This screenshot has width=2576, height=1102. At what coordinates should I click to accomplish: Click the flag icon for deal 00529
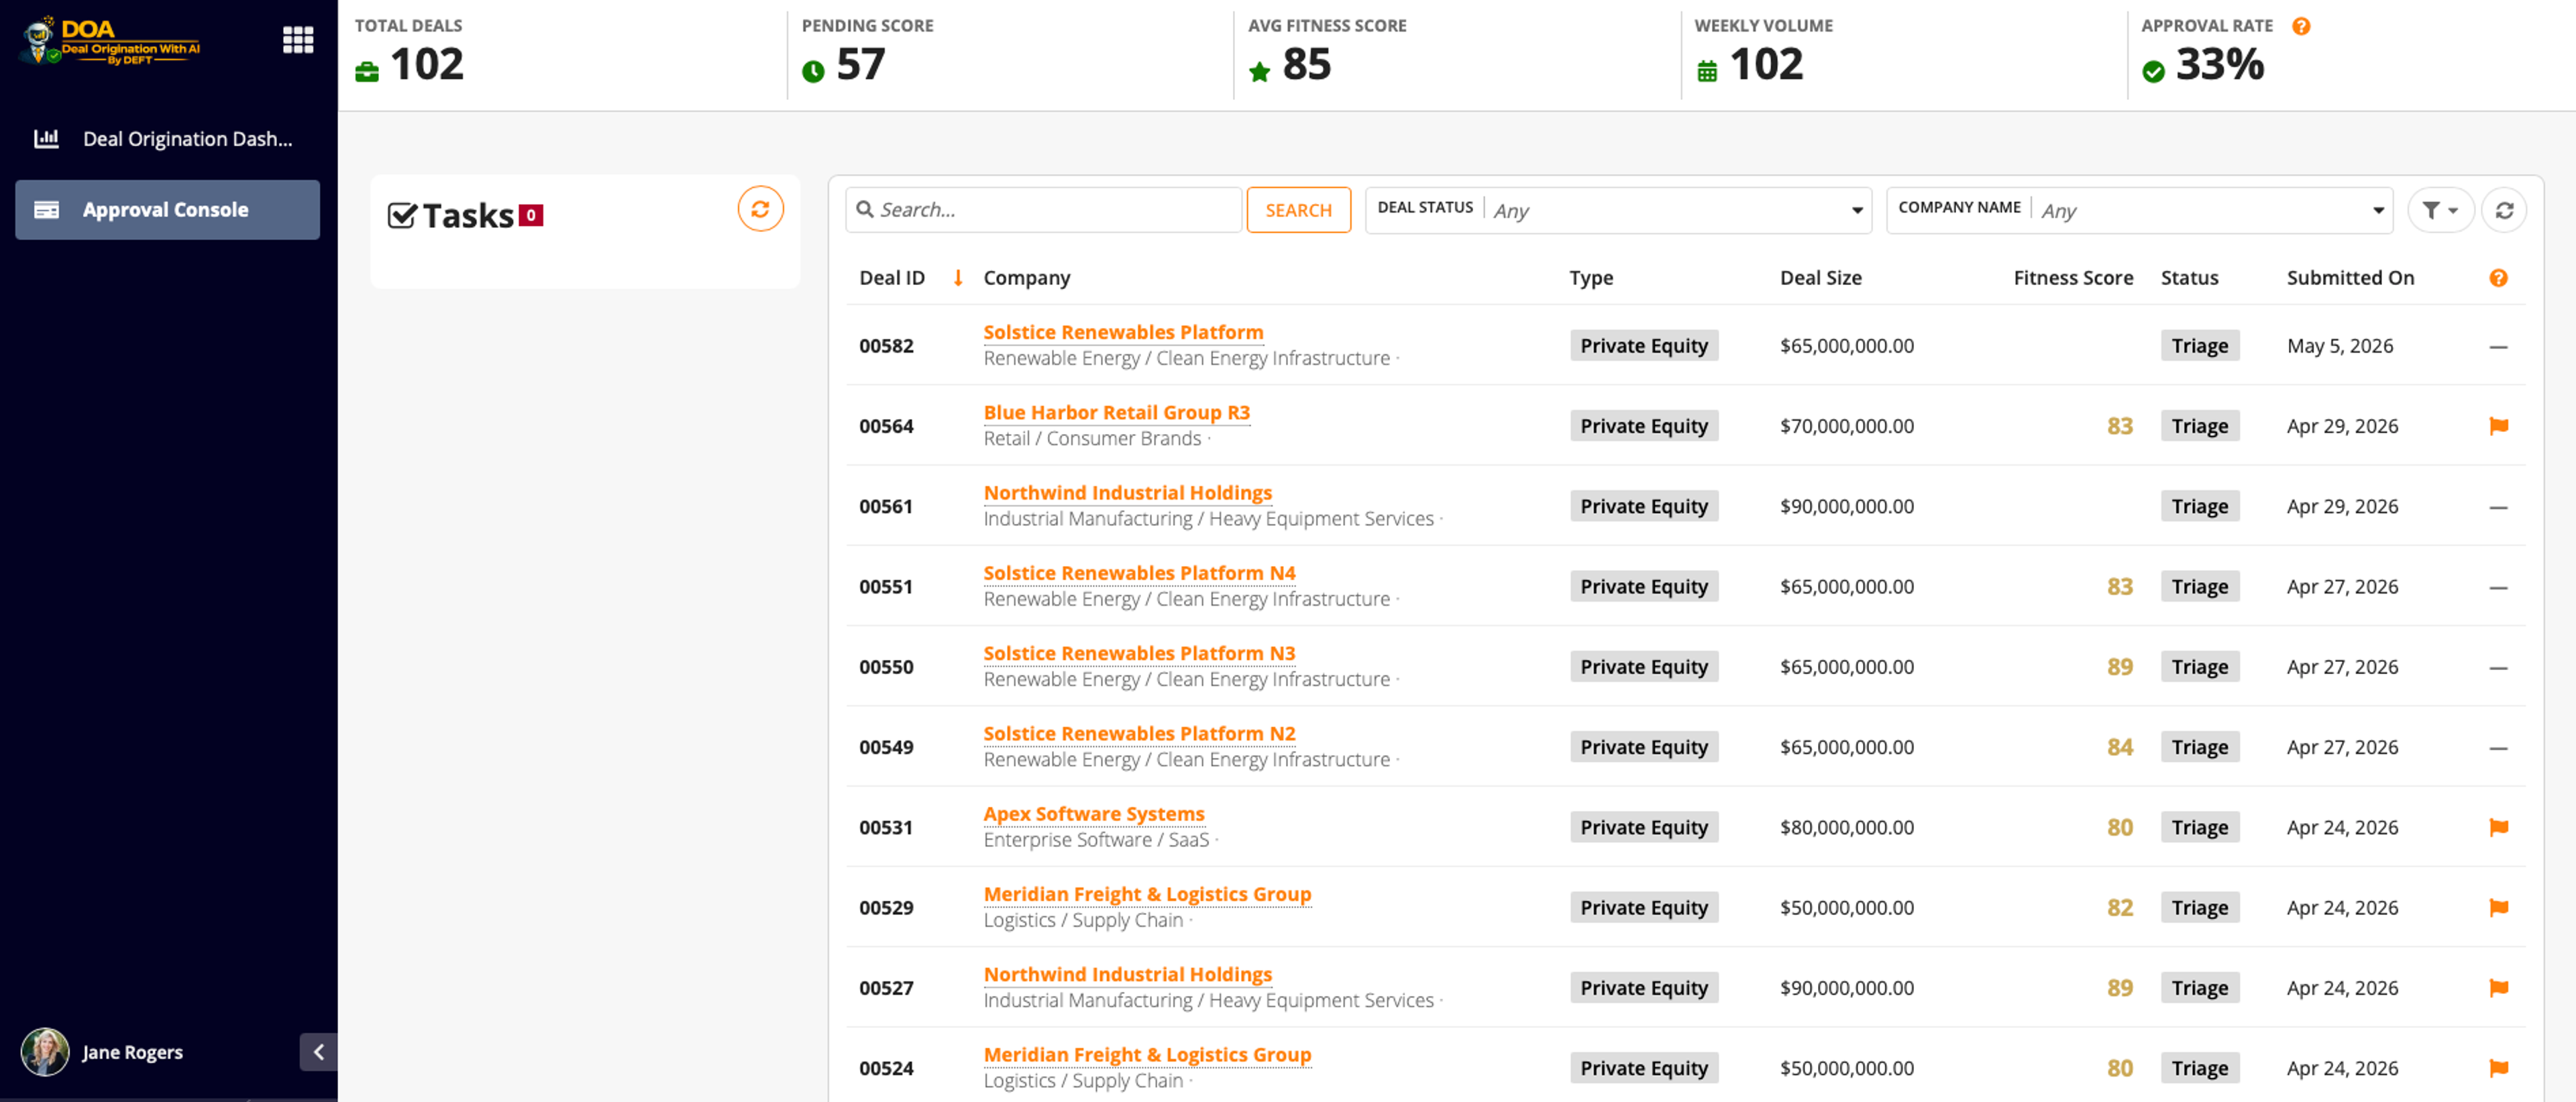coord(2498,907)
